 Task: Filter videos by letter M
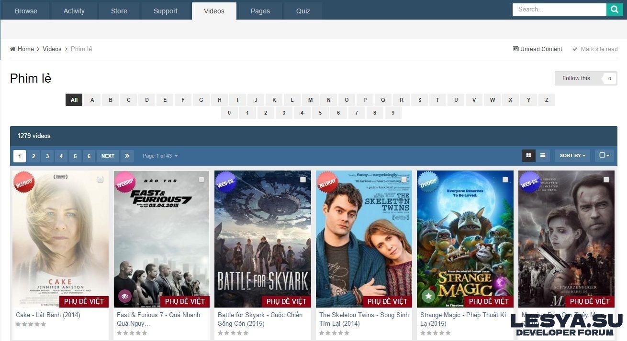[x=310, y=100]
